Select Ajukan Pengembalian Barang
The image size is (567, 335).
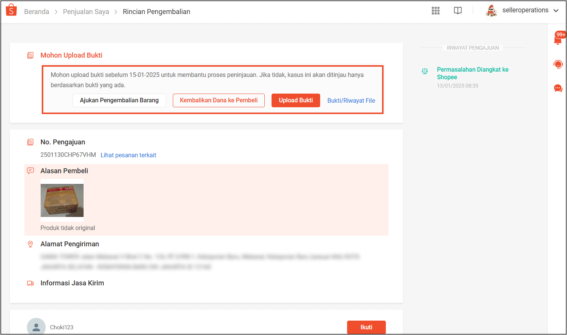(119, 100)
